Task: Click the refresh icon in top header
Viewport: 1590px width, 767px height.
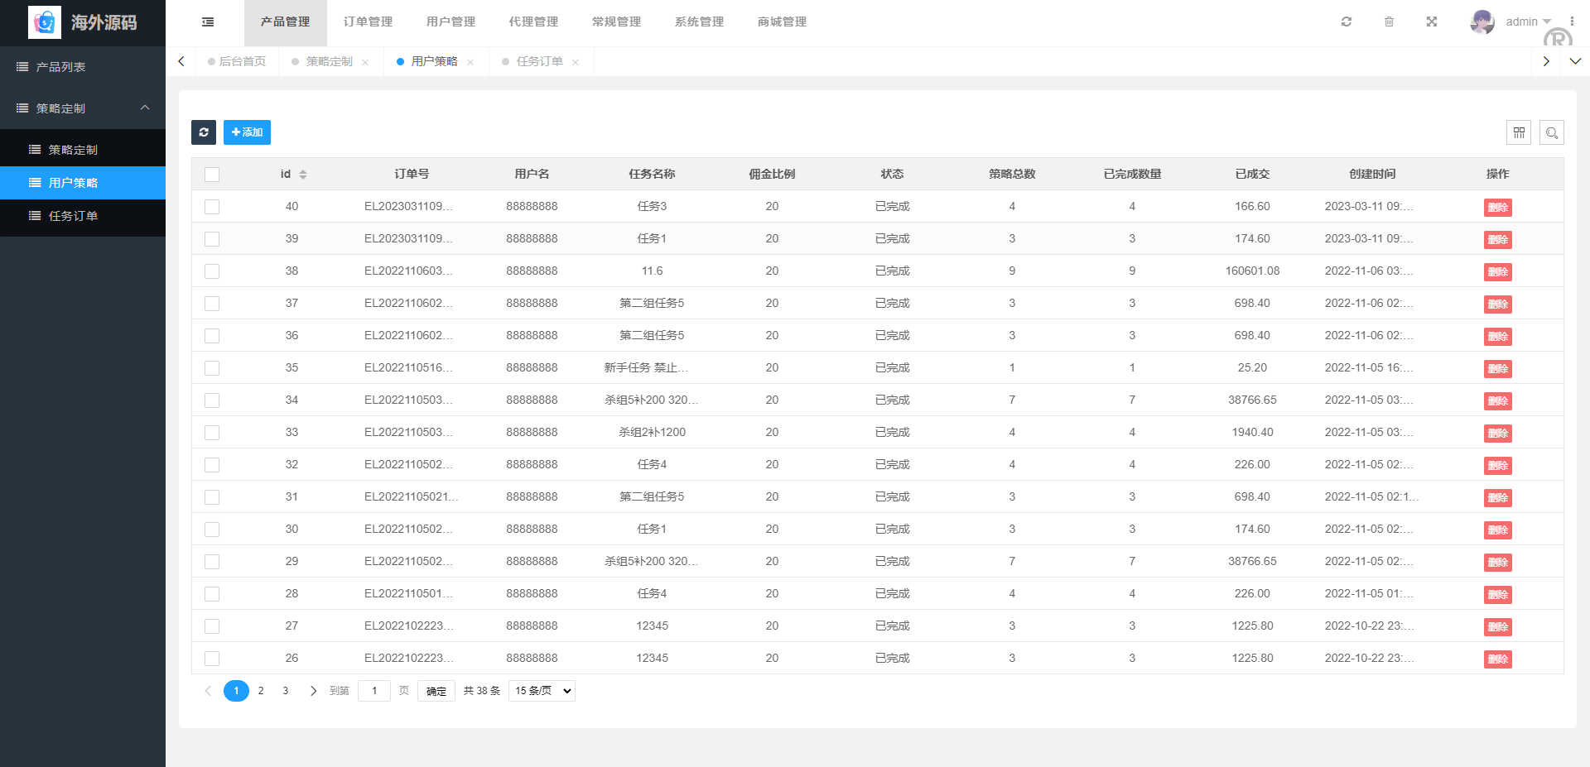Action: 1347,22
